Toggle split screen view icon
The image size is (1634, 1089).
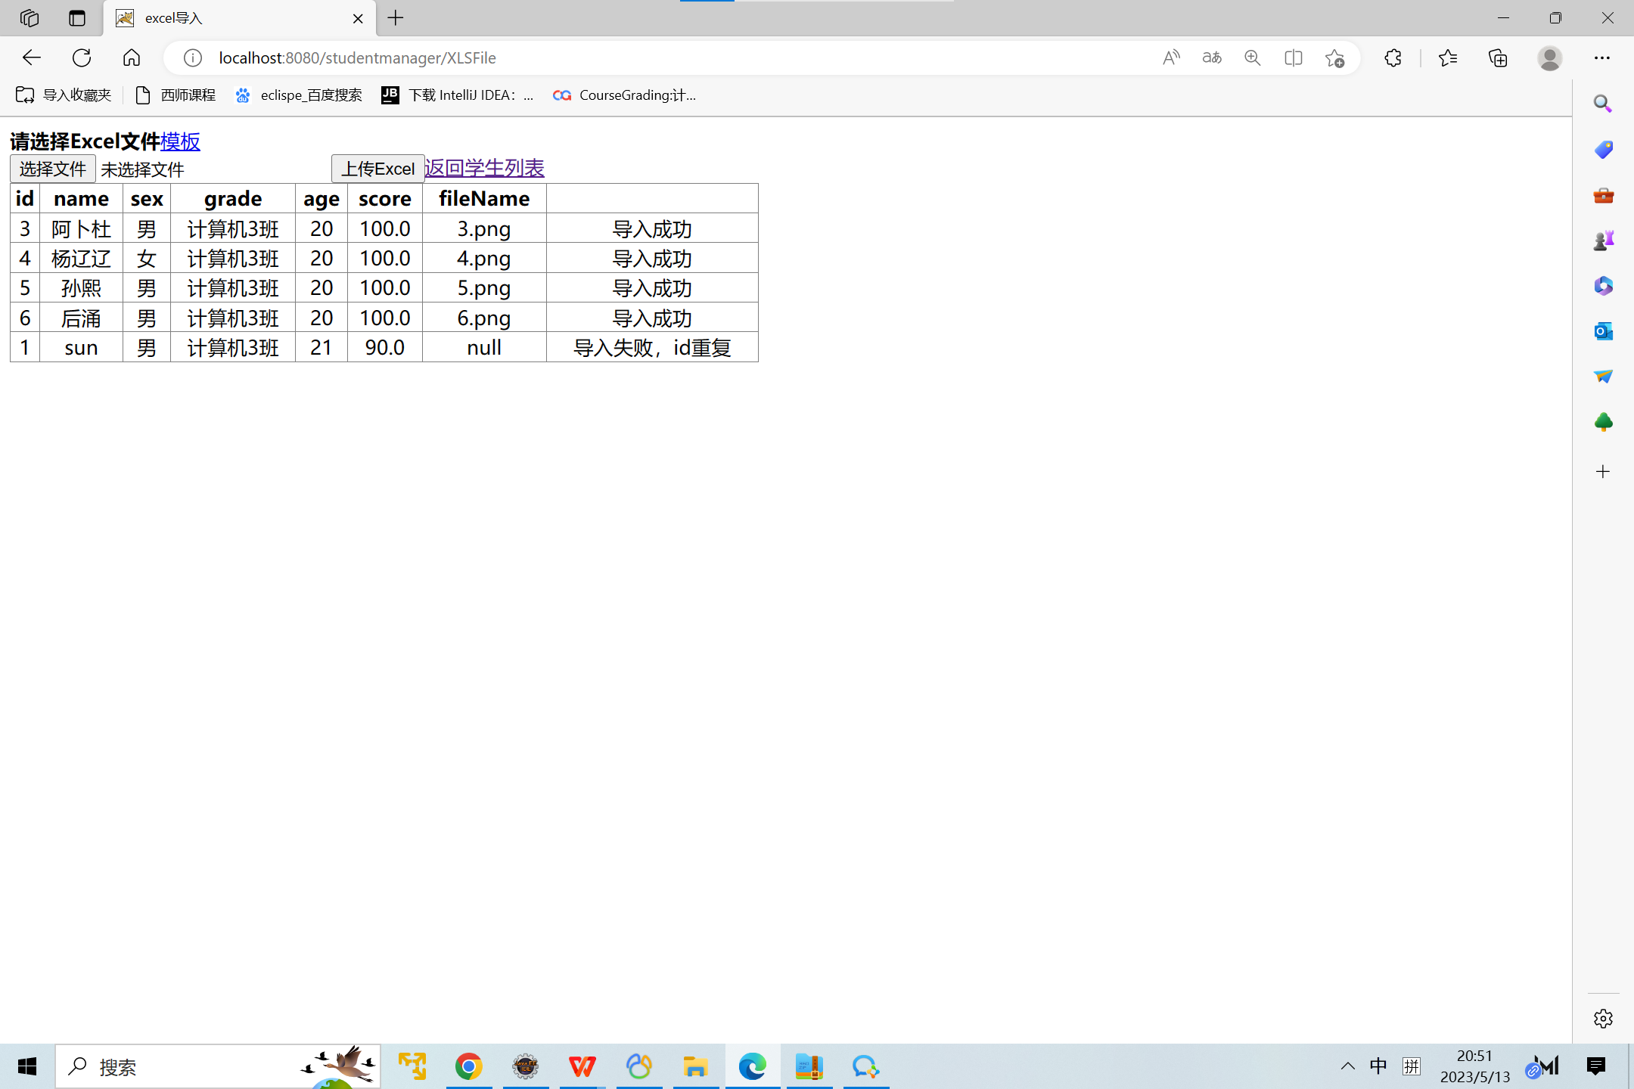point(1294,57)
